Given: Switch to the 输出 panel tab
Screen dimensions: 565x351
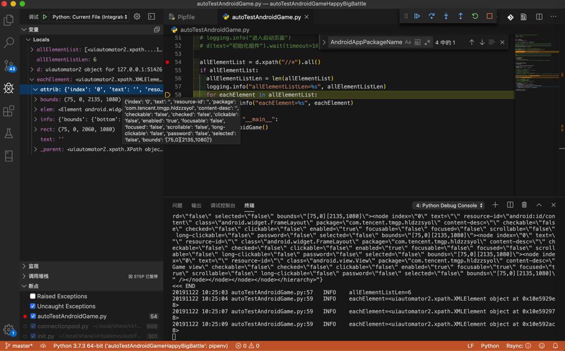Looking at the screenshot, I should tap(196, 205).
